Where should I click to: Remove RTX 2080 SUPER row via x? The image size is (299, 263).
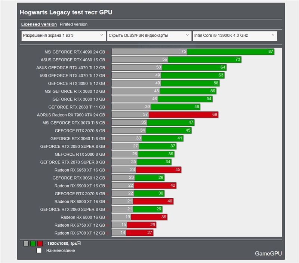(x=108, y=147)
